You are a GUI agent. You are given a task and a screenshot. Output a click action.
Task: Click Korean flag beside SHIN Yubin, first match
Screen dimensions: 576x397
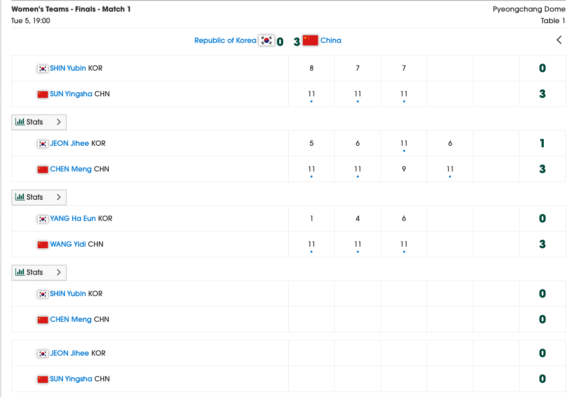pos(43,69)
